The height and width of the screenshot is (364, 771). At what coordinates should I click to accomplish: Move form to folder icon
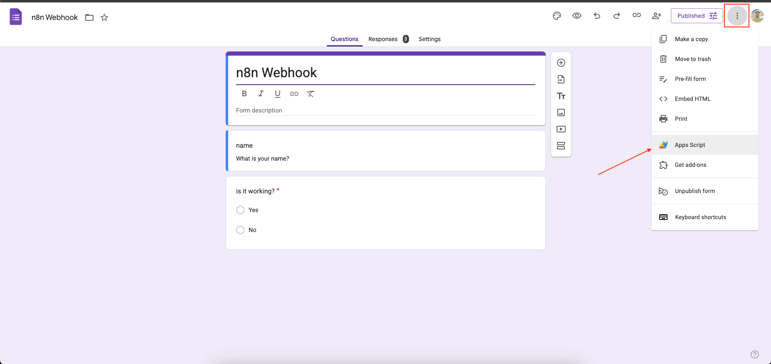click(89, 17)
